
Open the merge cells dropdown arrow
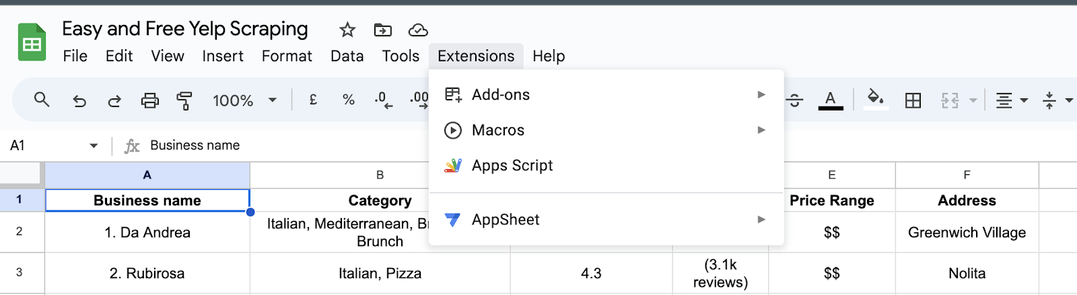point(973,101)
